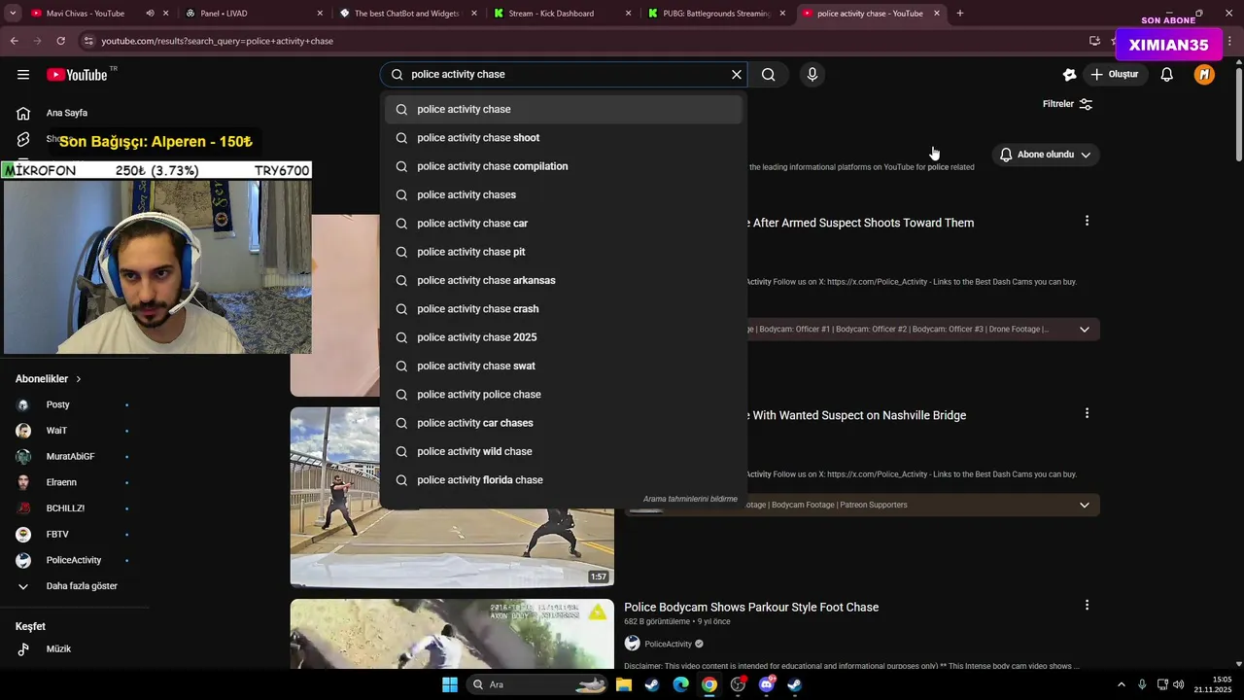
Task: Open a new browser tab
Action: (960, 14)
